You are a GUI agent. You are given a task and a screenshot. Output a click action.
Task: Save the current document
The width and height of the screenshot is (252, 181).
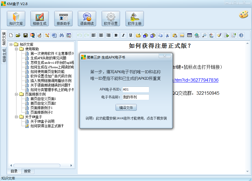(x=26, y=35)
